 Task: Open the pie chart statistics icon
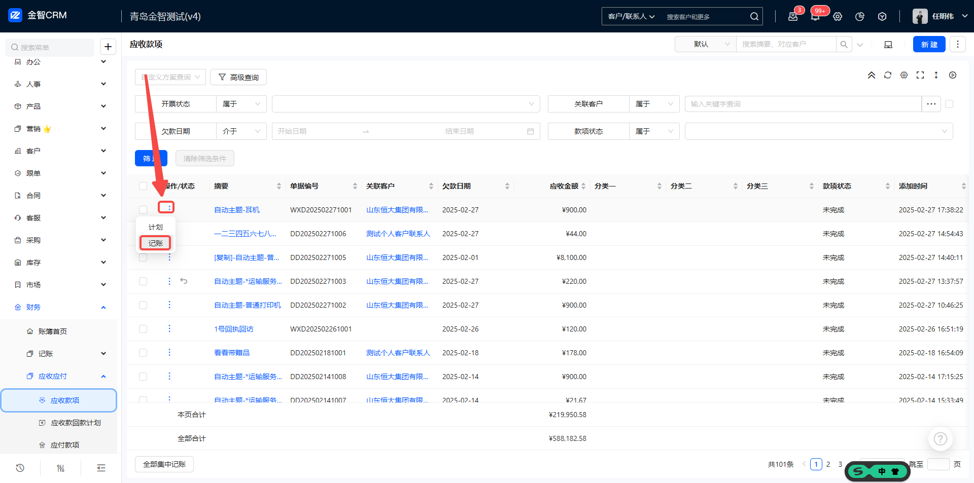(x=860, y=16)
